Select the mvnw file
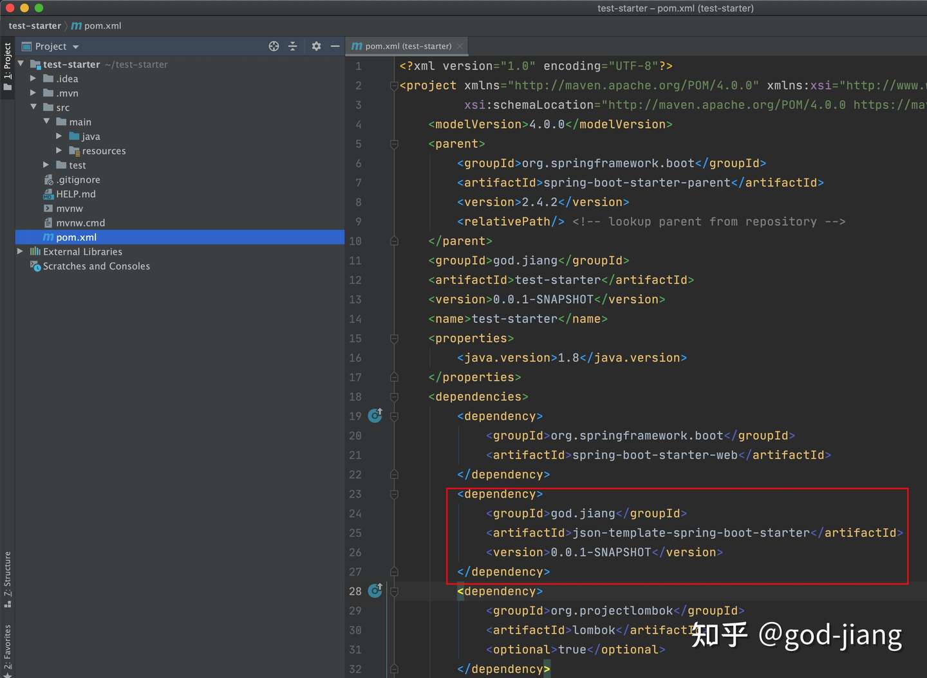 pos(70,208)
